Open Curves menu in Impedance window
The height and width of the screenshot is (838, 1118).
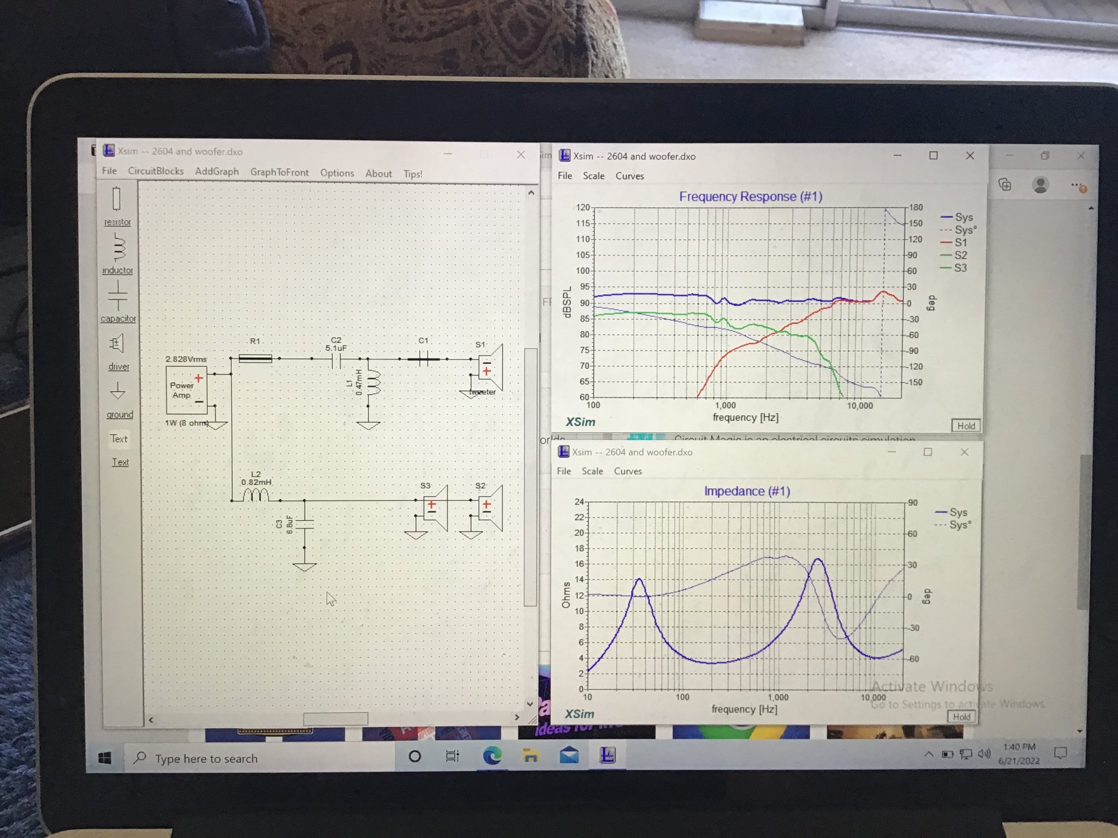[628, 471]
